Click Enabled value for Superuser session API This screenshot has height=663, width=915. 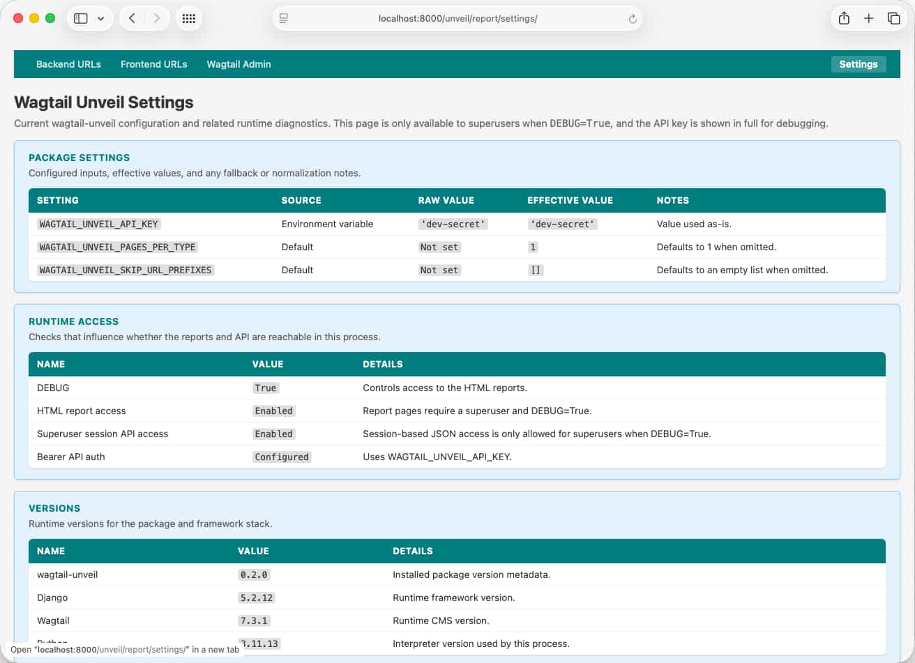pos(274,434)
